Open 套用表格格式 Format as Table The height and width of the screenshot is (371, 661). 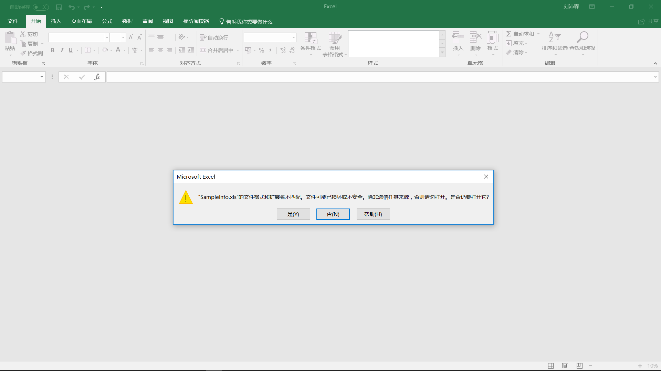click(x=334, y=44)
